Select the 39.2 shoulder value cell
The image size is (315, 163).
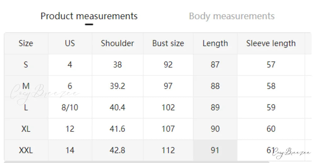tap(117, 86)
